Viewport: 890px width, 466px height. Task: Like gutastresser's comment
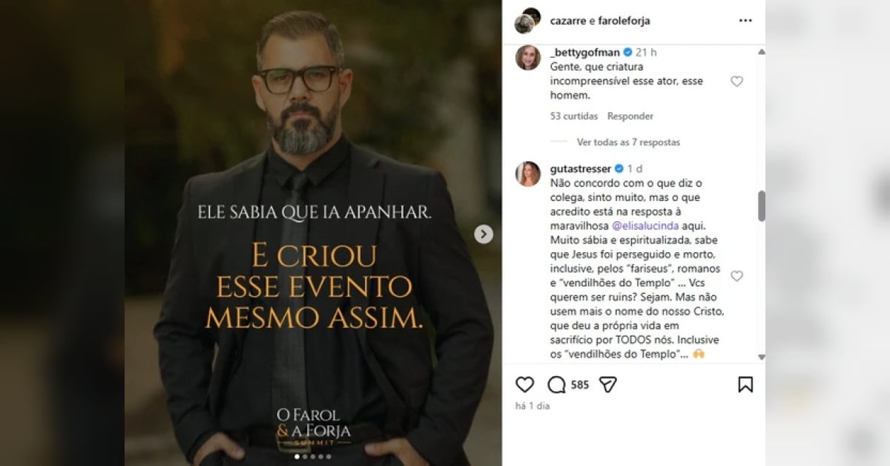(736, 276)
